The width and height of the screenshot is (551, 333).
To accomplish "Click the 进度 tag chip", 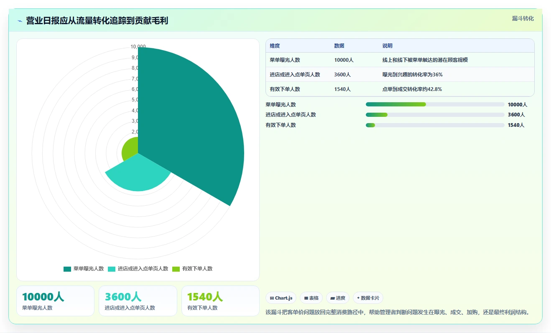I will [x=338, y=298].
